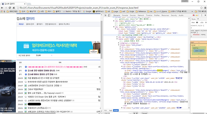Collapse the table width 100% node
Viewport: 207px width, 114px height.
coord(117,39)
